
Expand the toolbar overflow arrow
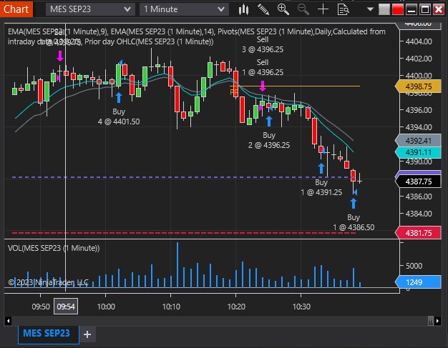point(370,9)
